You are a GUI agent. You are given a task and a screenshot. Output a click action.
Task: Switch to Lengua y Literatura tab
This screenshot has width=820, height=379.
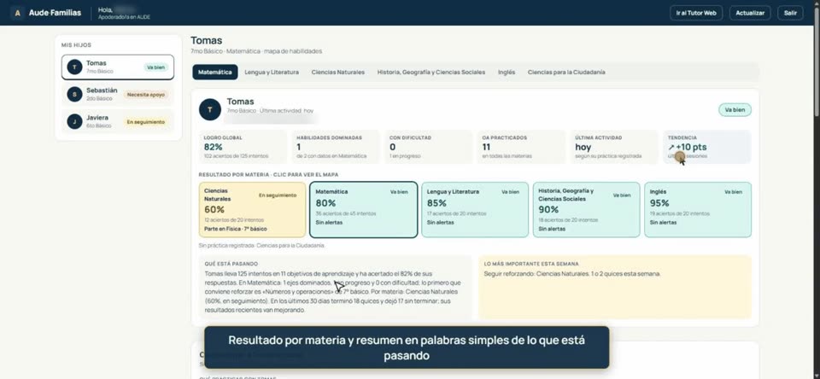[x=272, y=73]
